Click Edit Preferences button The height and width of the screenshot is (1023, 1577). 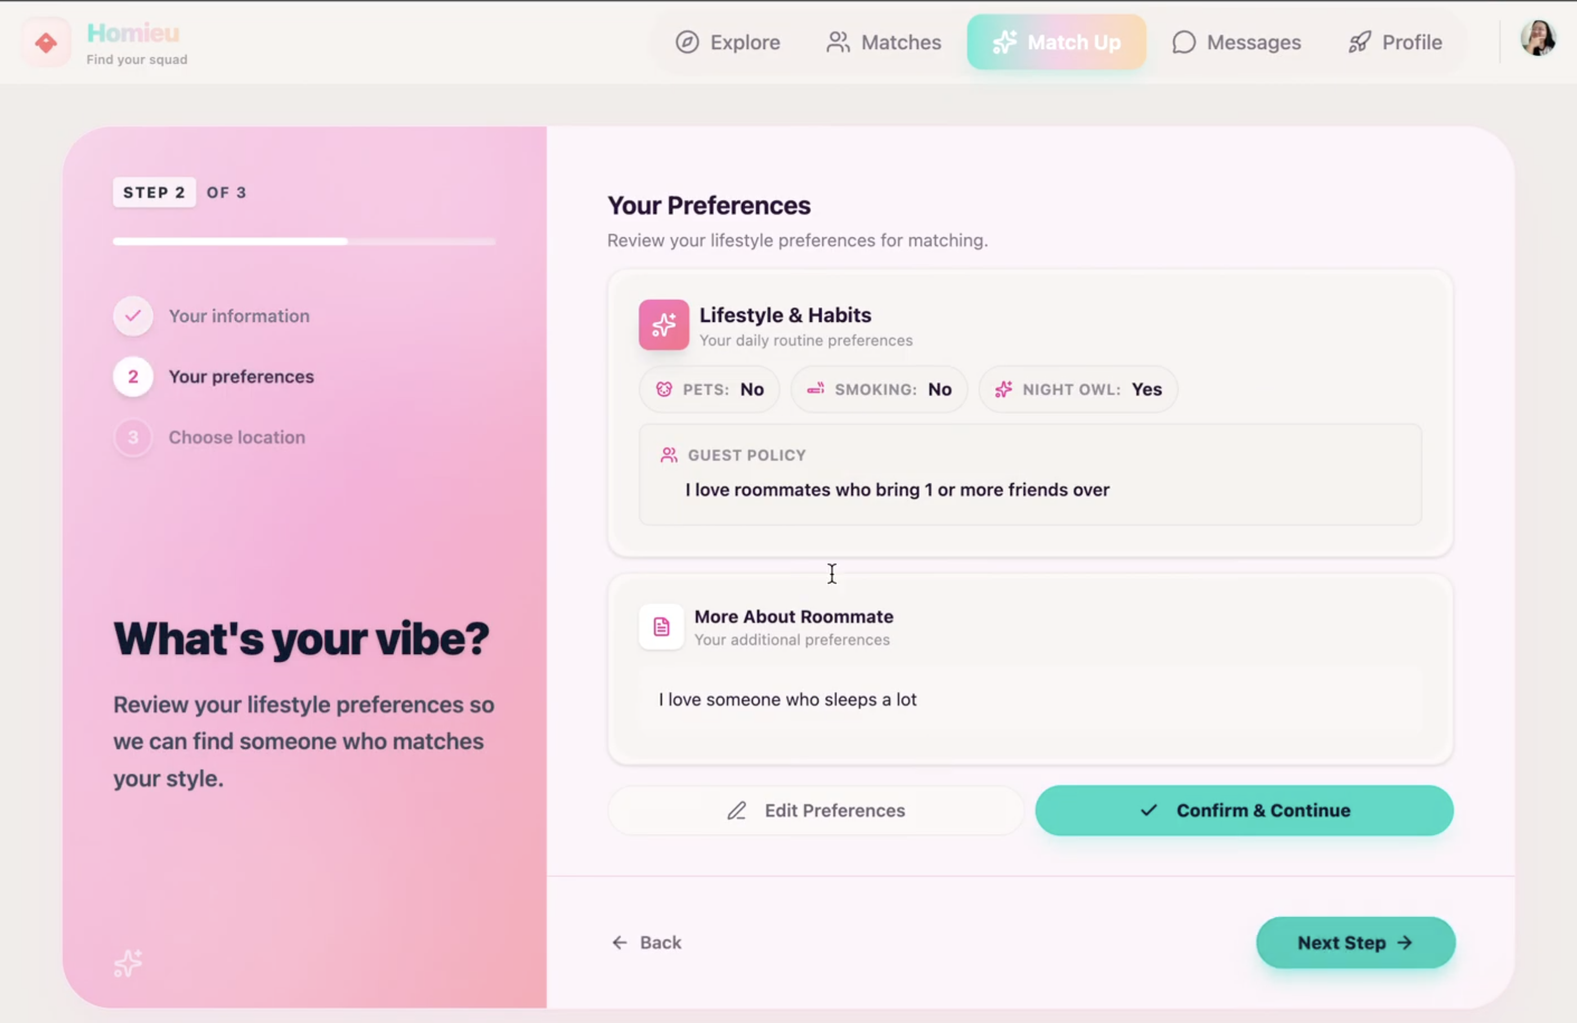point(816,810)
